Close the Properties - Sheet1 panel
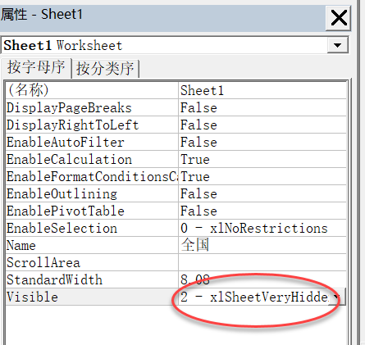This screenshot has width=365, height=345. coord(338,18)
